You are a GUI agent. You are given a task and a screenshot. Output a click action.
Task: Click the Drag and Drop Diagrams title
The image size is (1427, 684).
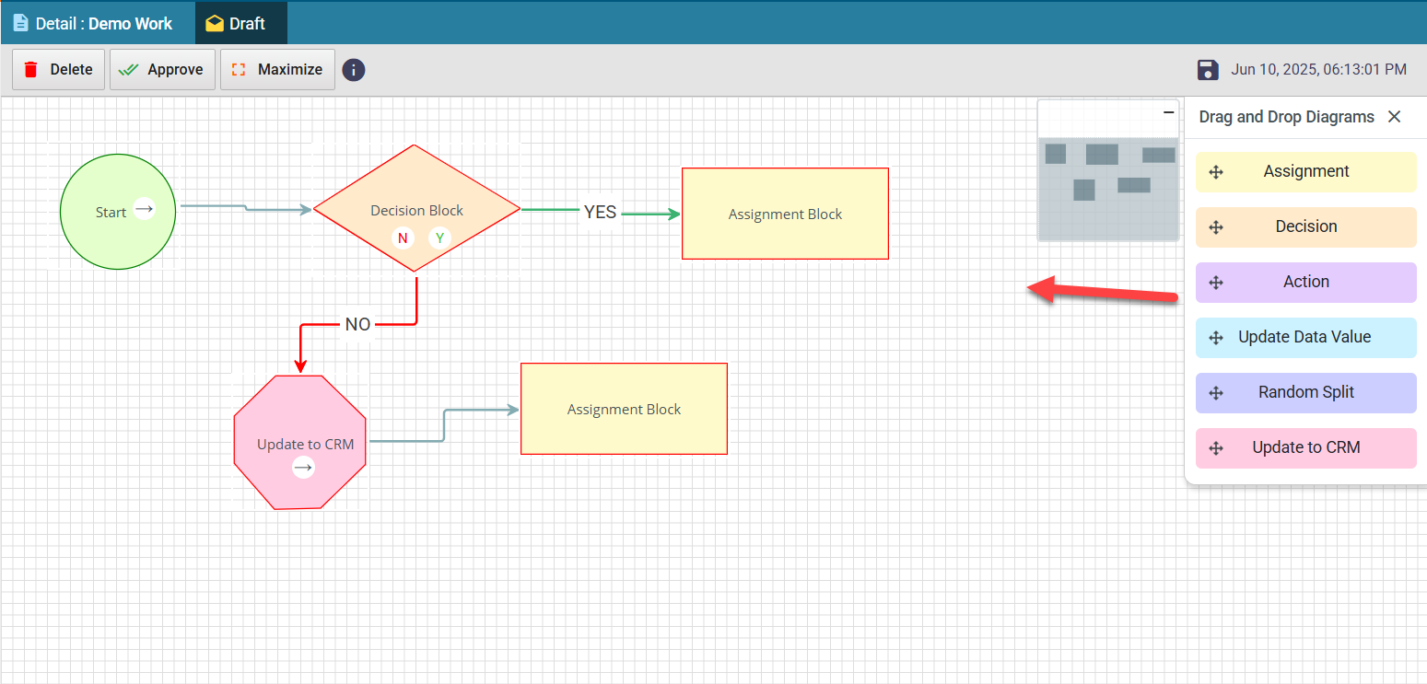click(x=1286, y=117)
